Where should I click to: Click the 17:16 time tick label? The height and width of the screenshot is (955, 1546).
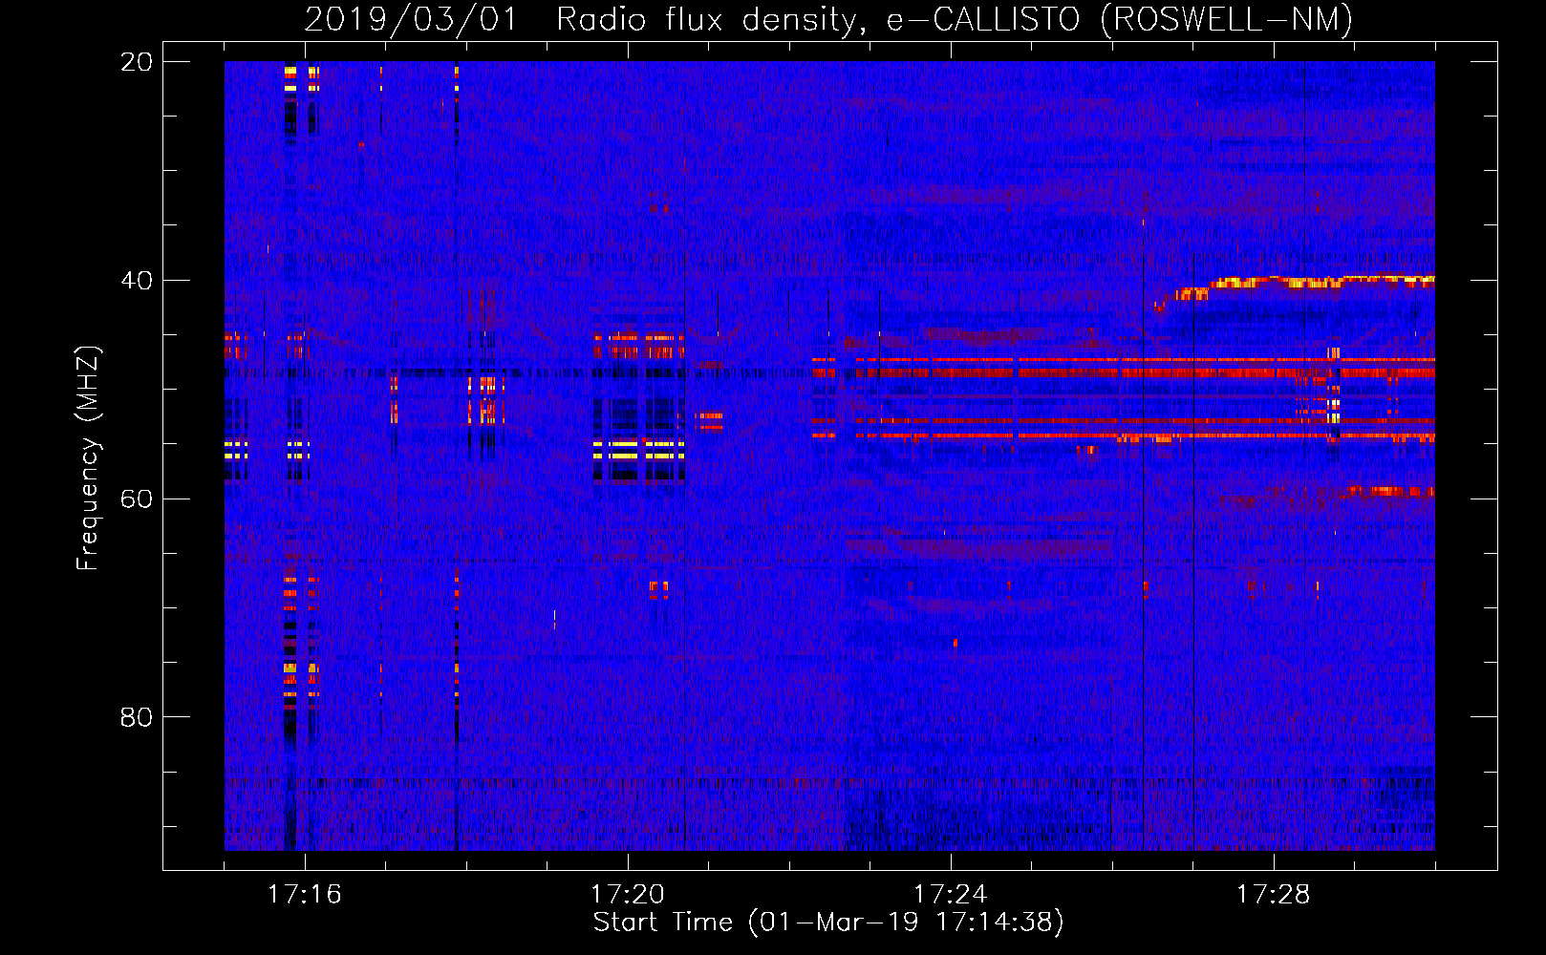[305, 895]
